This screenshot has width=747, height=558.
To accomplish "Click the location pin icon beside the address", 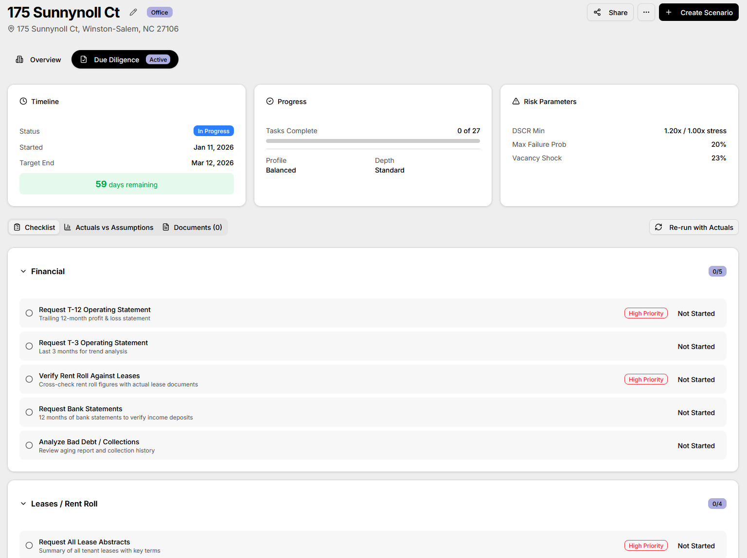I will (11, 29).
